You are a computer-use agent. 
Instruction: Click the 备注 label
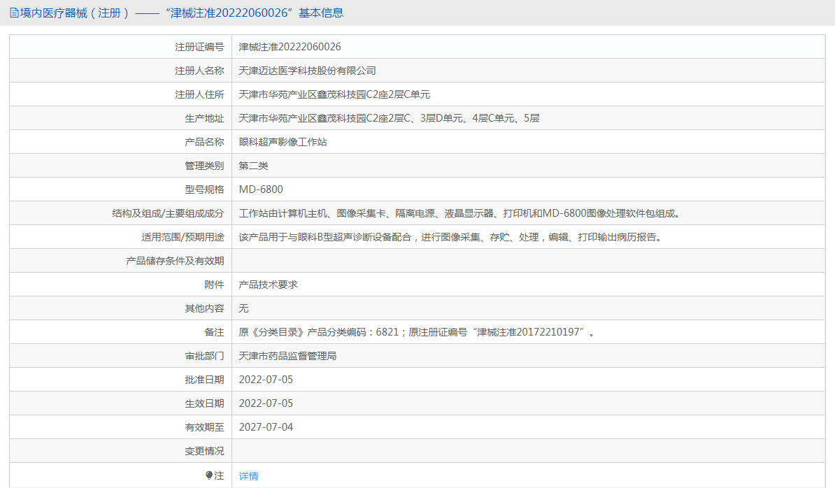(x=214, y=332)
